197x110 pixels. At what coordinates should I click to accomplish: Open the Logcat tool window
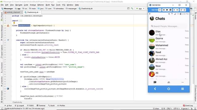[x=19, y=105]
